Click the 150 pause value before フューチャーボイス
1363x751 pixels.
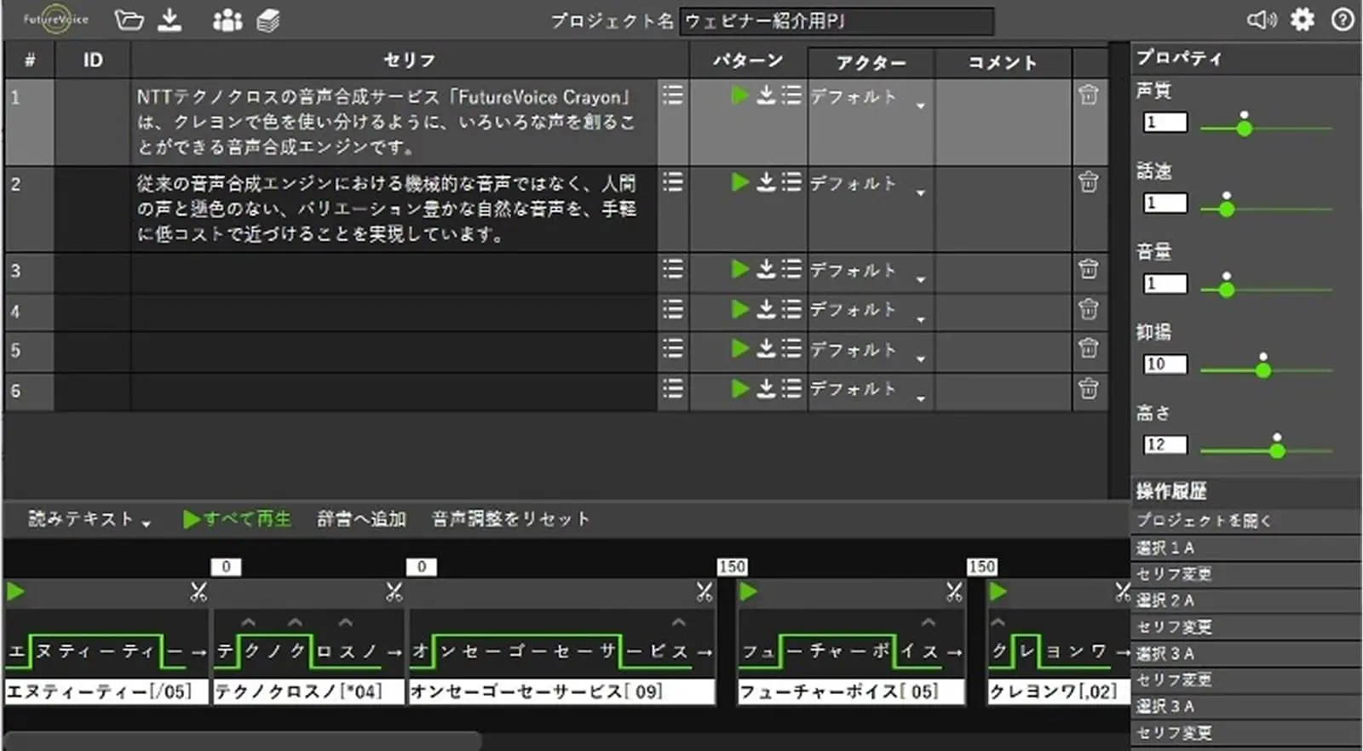pyautogui.click(x=733, y=567)
